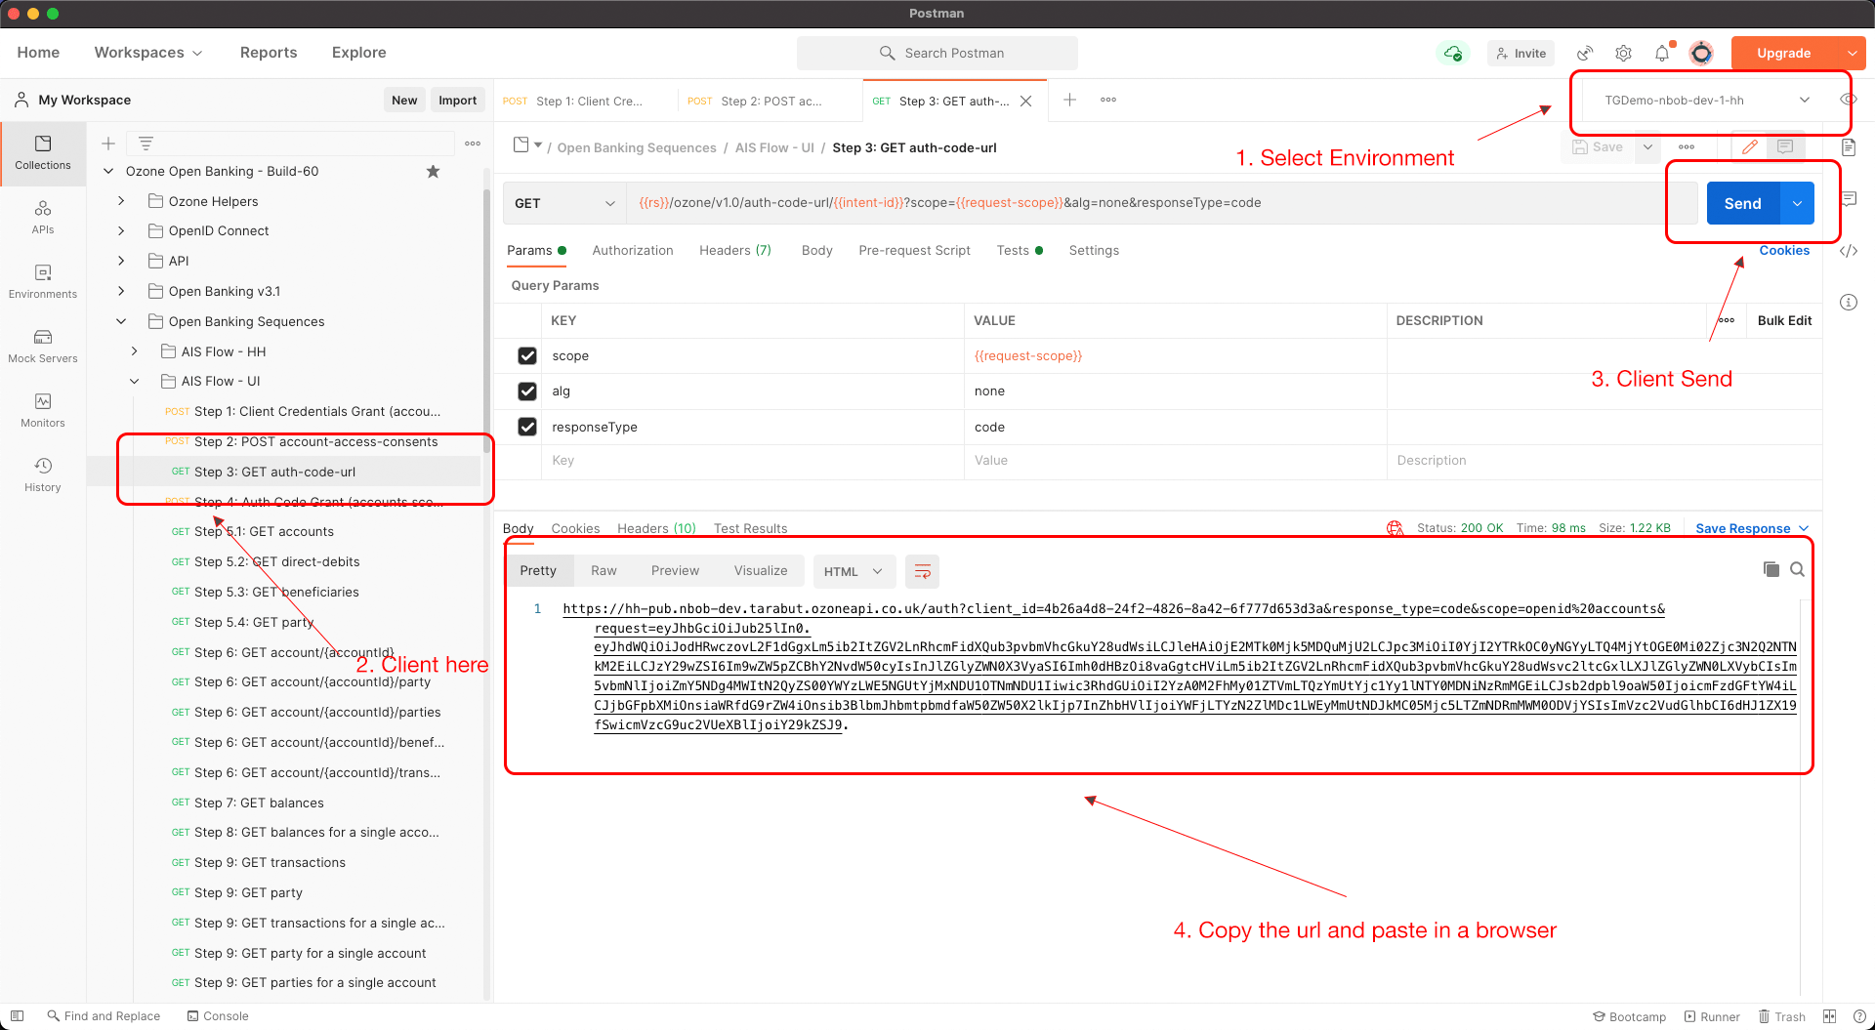Open the Collections sidebar panel
1875x1030 pixels.
(x=43, y=152)
